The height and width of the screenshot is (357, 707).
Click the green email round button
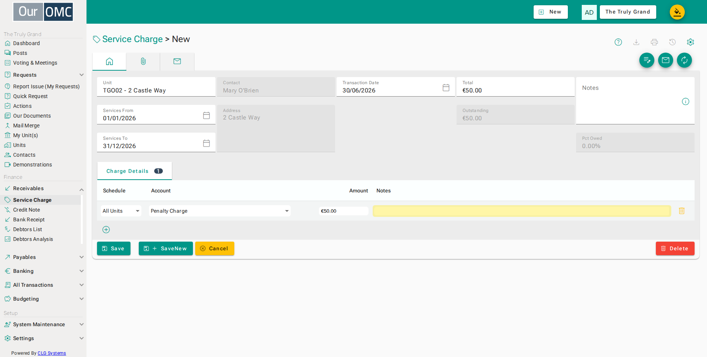[x=666, y=60]
